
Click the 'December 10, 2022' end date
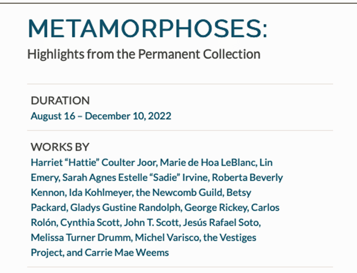(128, 116)
